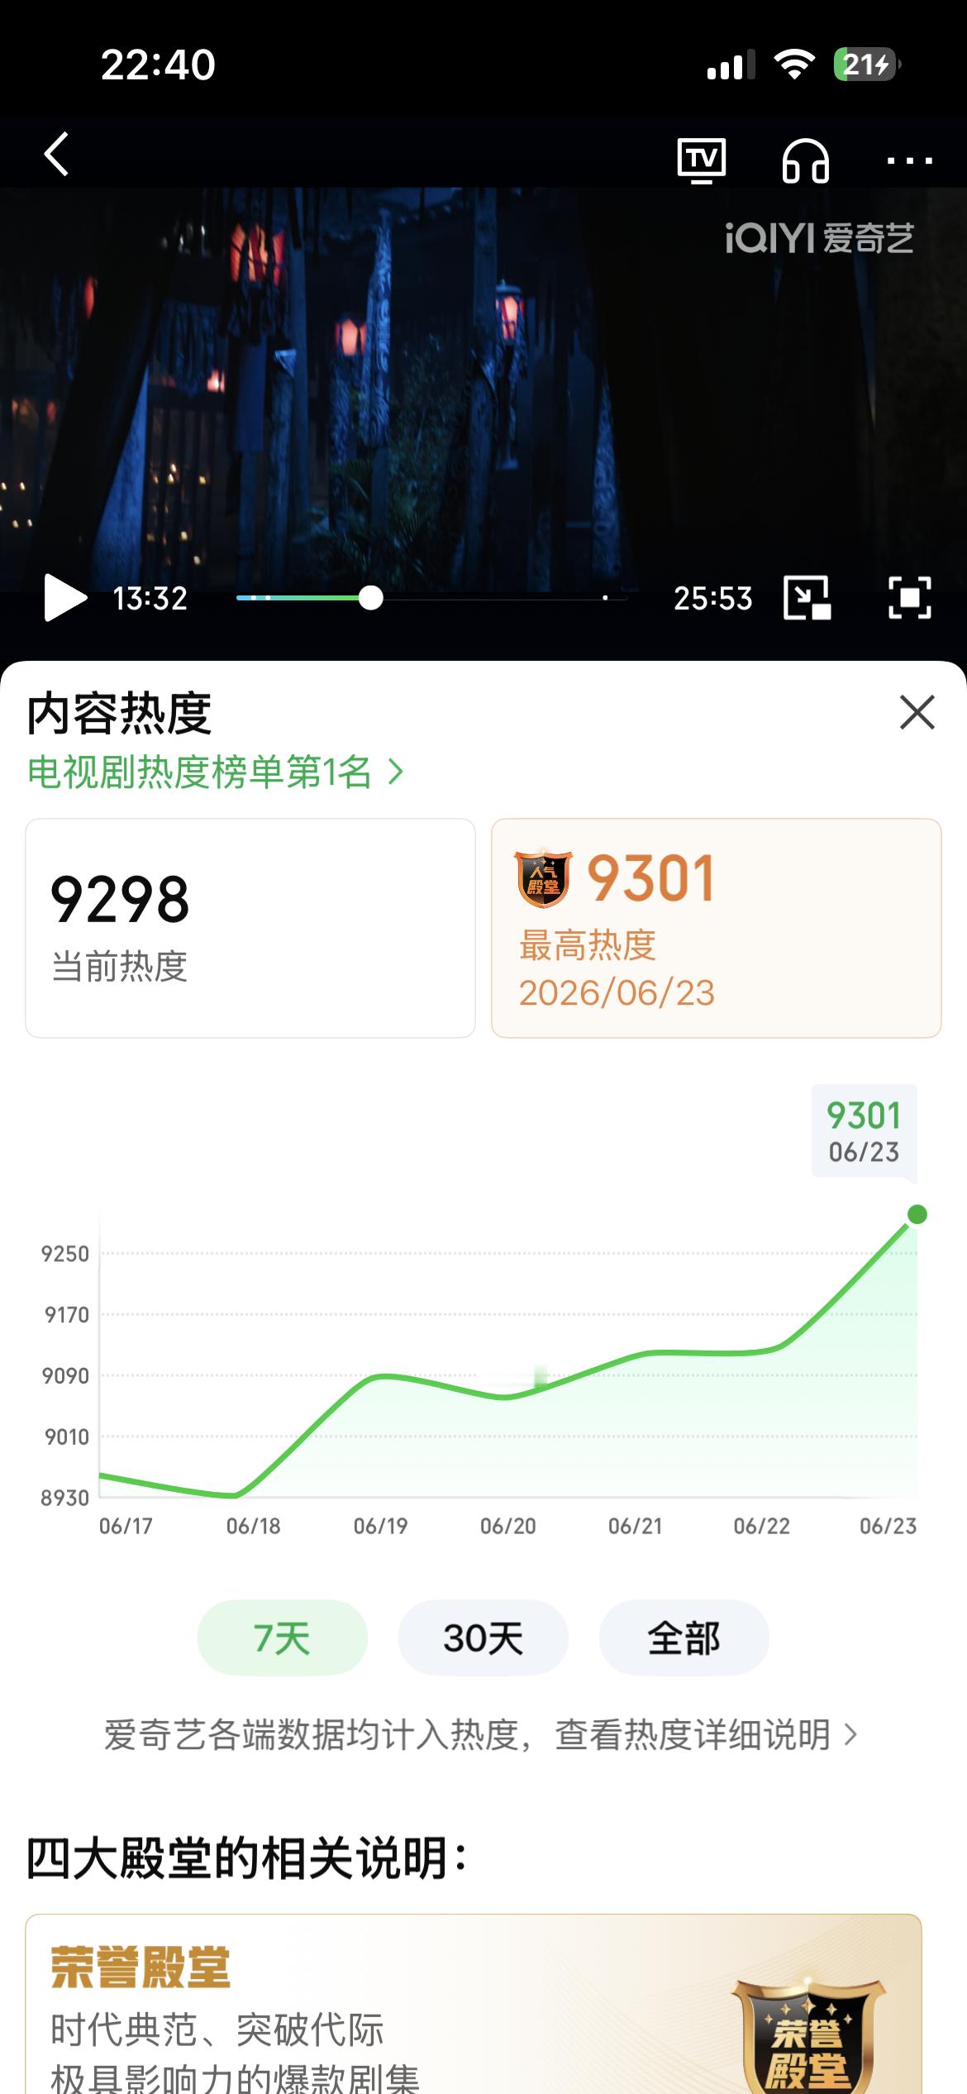Screen dimensions: 967x2094
Task: Tap the 06/21 axis date label
Action: tap(635, 1527)
